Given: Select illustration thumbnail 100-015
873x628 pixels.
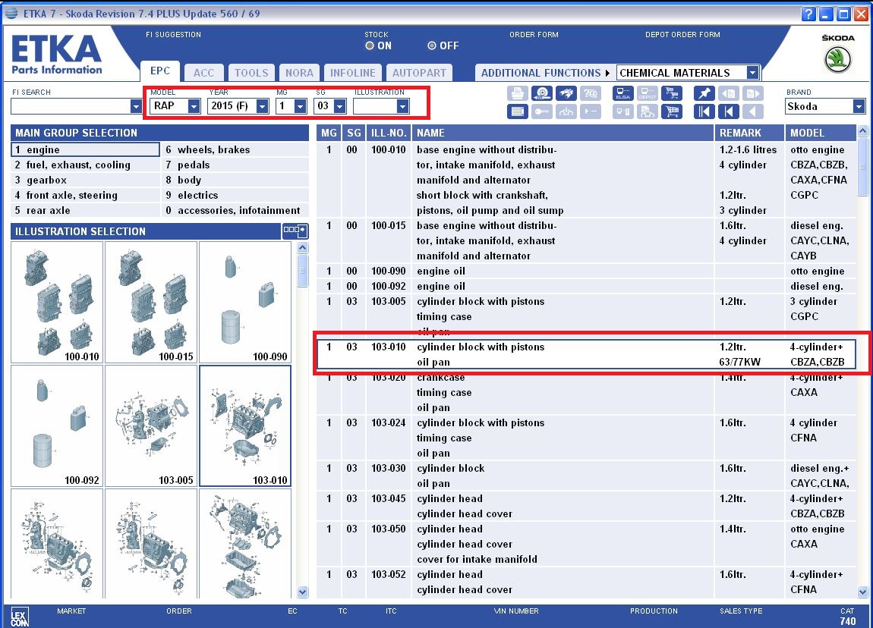Looking at the screenshot, I should coord(151,303).
